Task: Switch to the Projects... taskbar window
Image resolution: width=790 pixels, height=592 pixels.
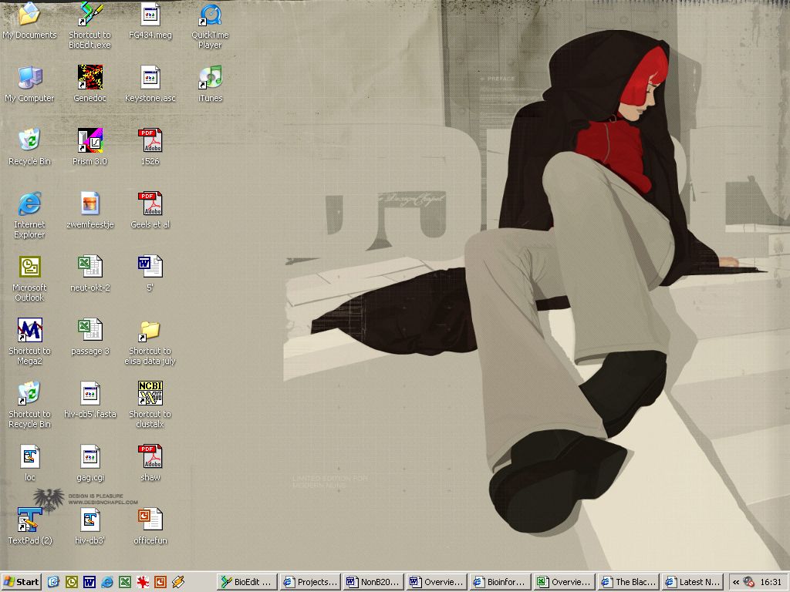Action: coord(310,582)
